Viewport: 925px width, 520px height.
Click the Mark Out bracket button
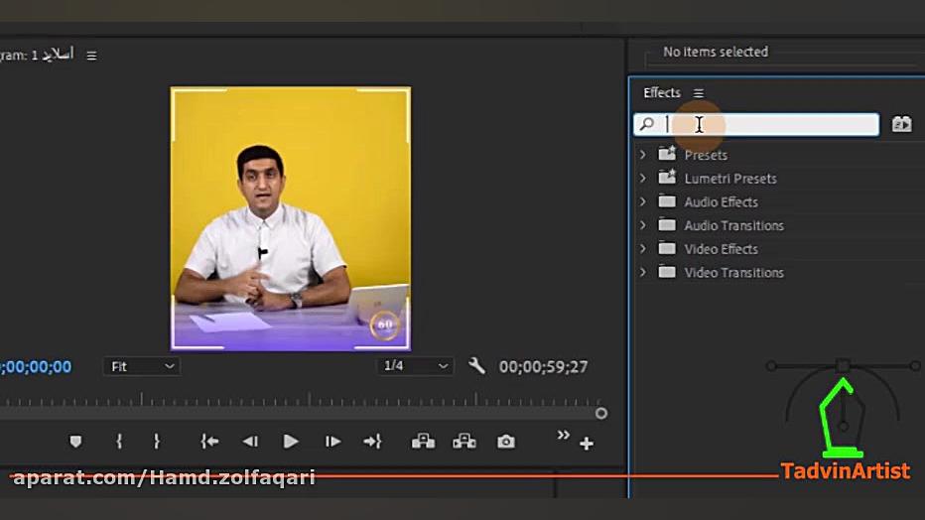click(157, 442)
